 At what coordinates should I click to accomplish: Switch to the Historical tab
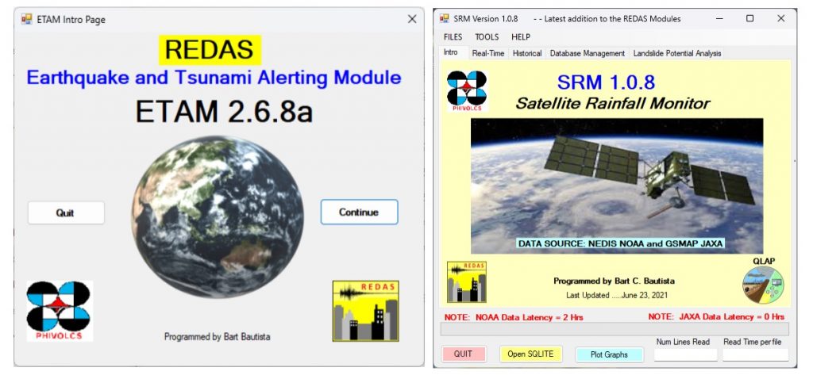527,53
